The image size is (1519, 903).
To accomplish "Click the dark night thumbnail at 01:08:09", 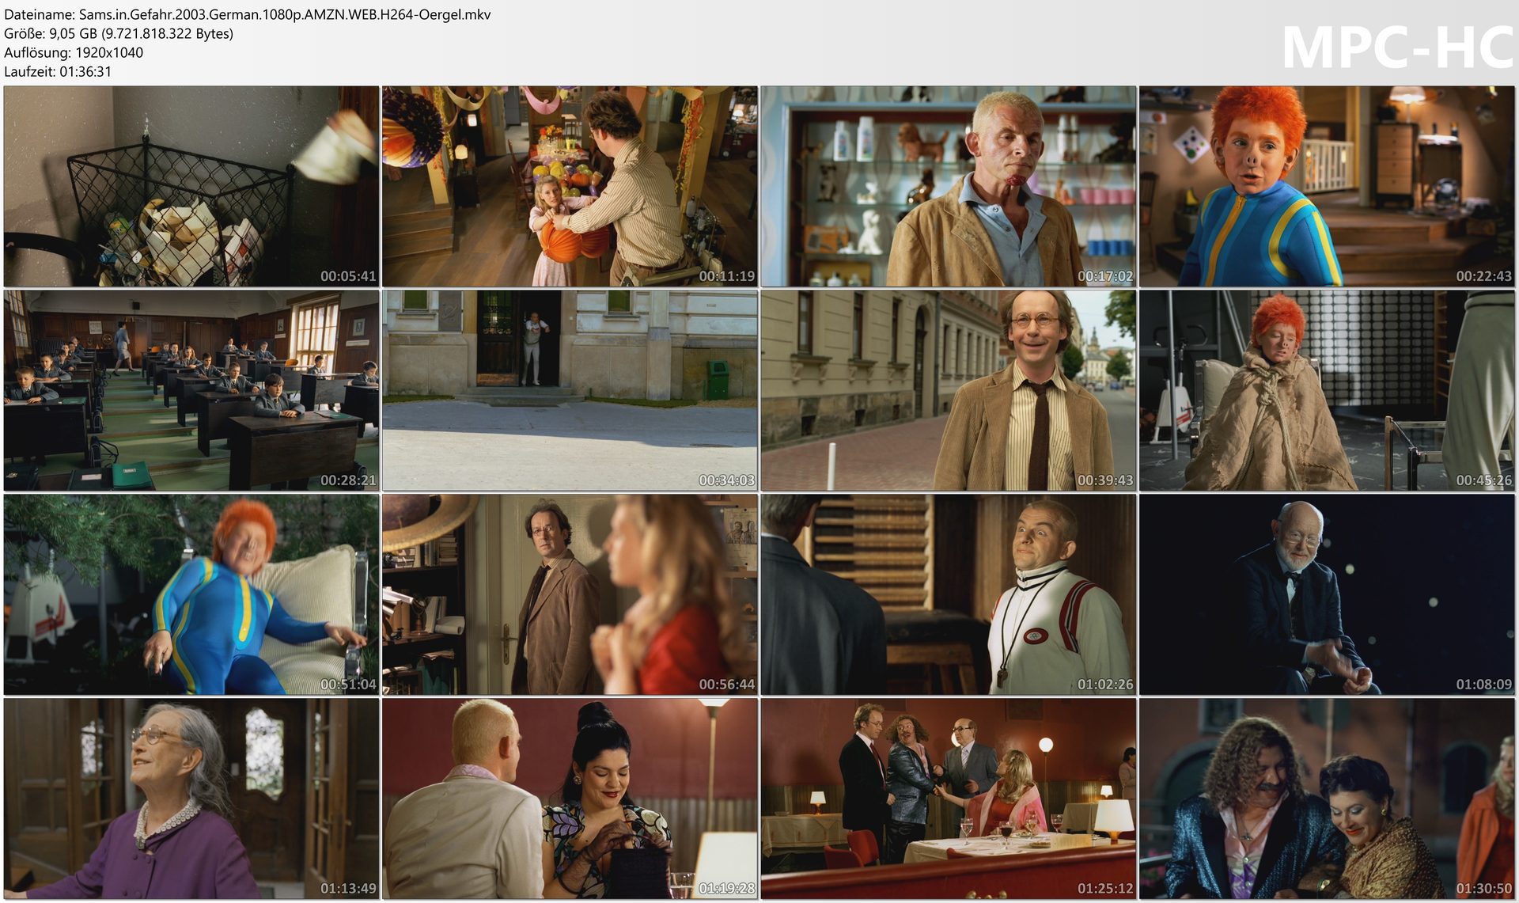I will click(1327, 594).
